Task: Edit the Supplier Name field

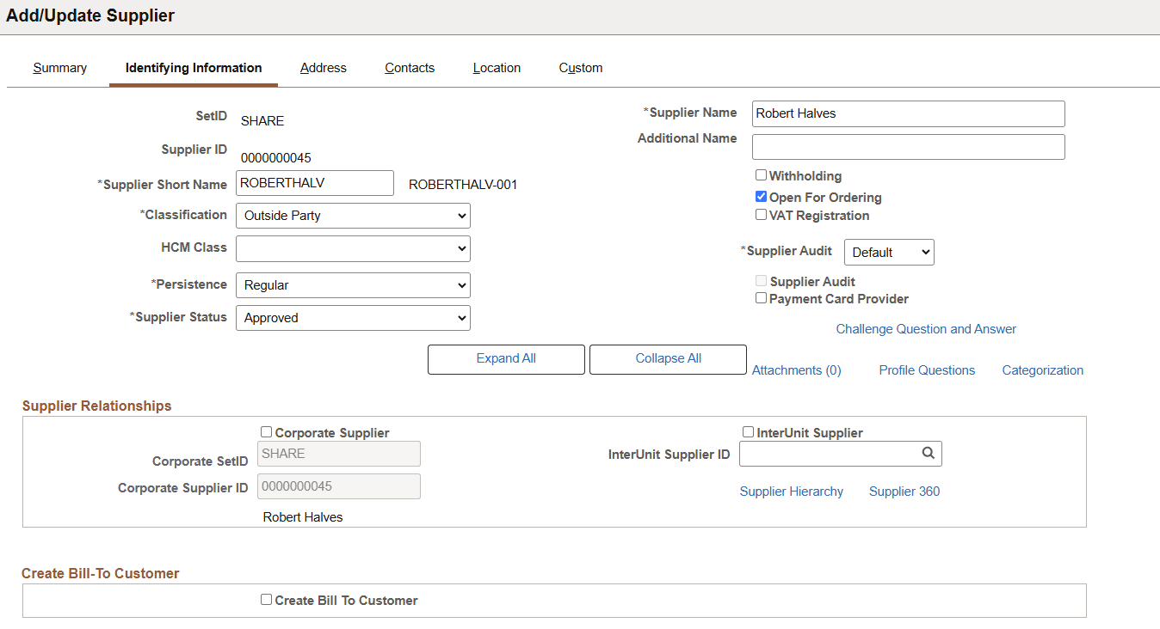Action: pos(908,113)
